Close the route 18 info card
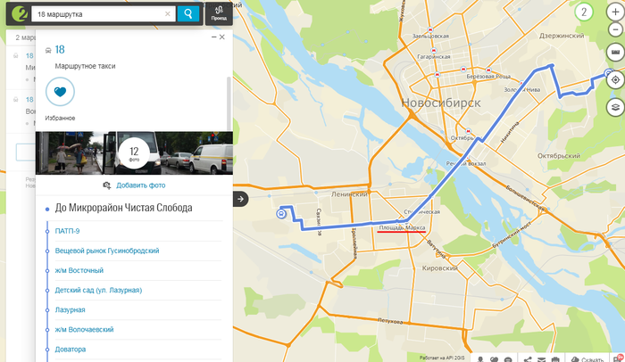The image size is (625, 362). click(222, 37)
